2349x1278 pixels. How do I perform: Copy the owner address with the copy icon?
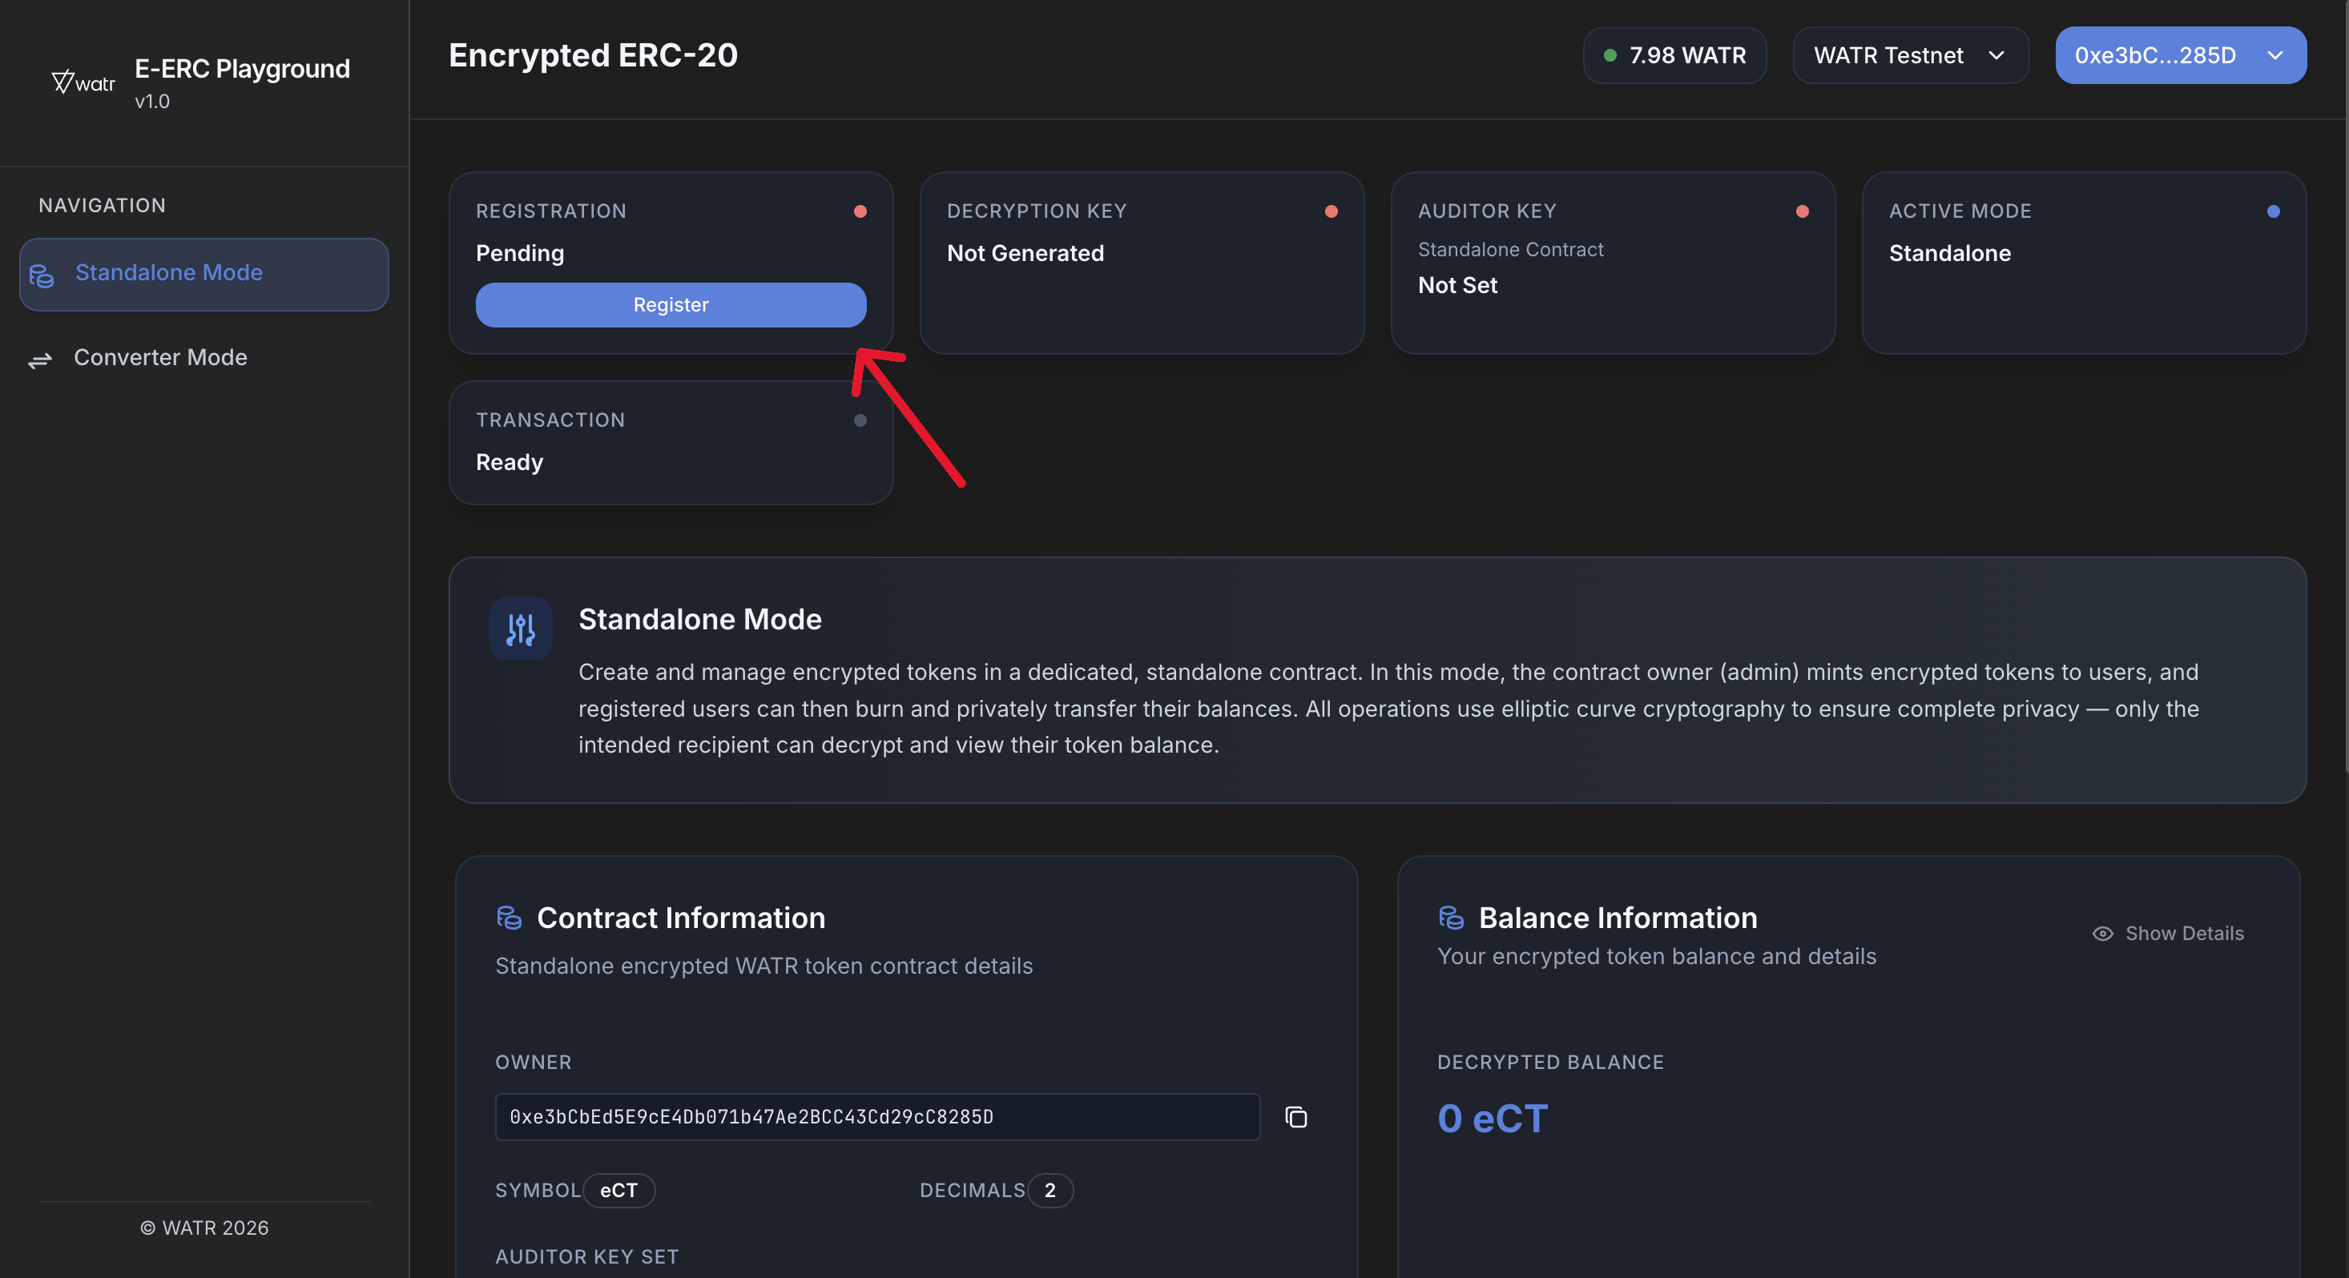(x=1295, y=1117)
